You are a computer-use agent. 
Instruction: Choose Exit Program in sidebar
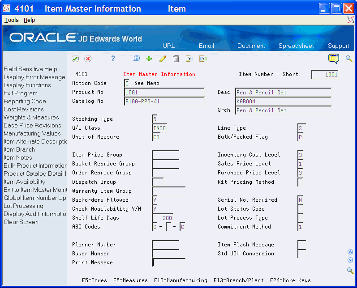pyautogui.click(x=21, y=93)
